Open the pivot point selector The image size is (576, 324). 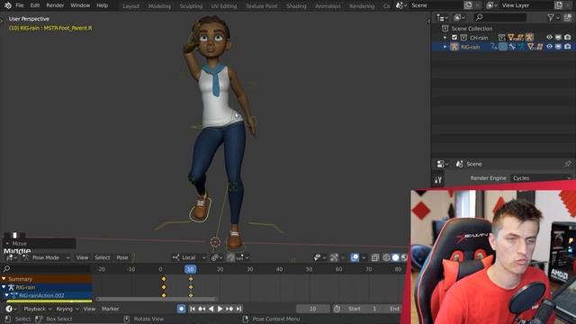click(217, 257)
